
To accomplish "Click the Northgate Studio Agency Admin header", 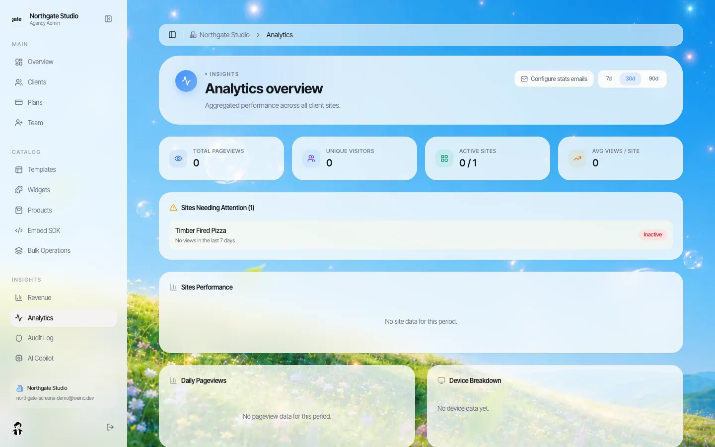I will [x=54, y=19].
